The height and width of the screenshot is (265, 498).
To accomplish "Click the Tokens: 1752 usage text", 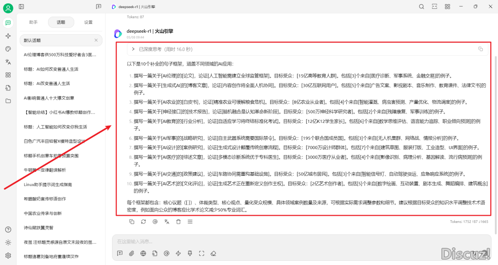I will [469, 222].
